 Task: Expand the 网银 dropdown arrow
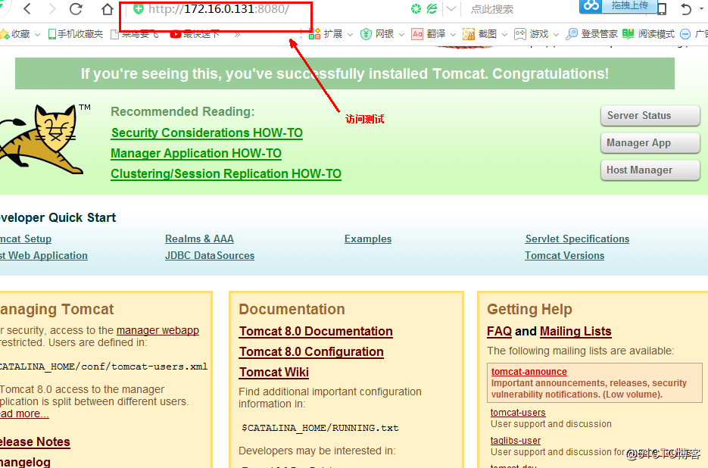[x=401, y=34]
